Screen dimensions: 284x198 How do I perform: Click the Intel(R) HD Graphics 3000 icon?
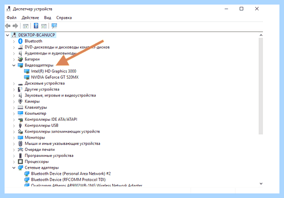(27, 71)
